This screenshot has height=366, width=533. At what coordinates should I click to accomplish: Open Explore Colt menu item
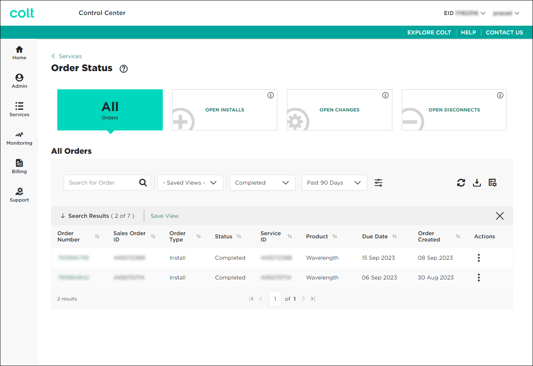tap(429, 32)
